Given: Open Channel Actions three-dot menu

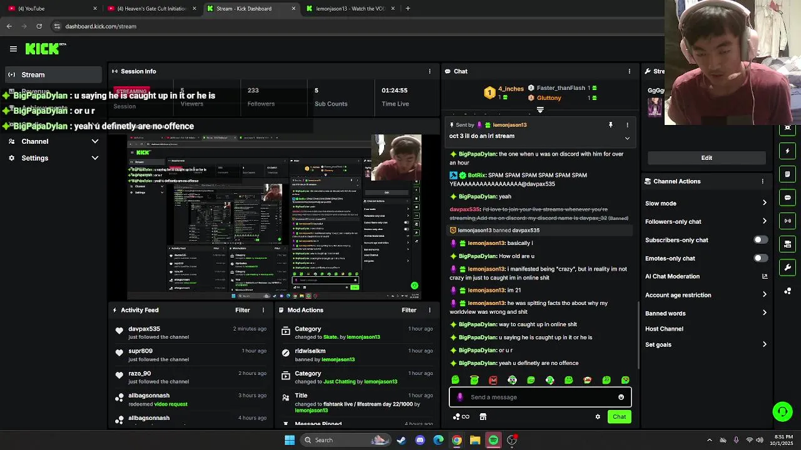Looking at the screenshot, I should (762, 181).
